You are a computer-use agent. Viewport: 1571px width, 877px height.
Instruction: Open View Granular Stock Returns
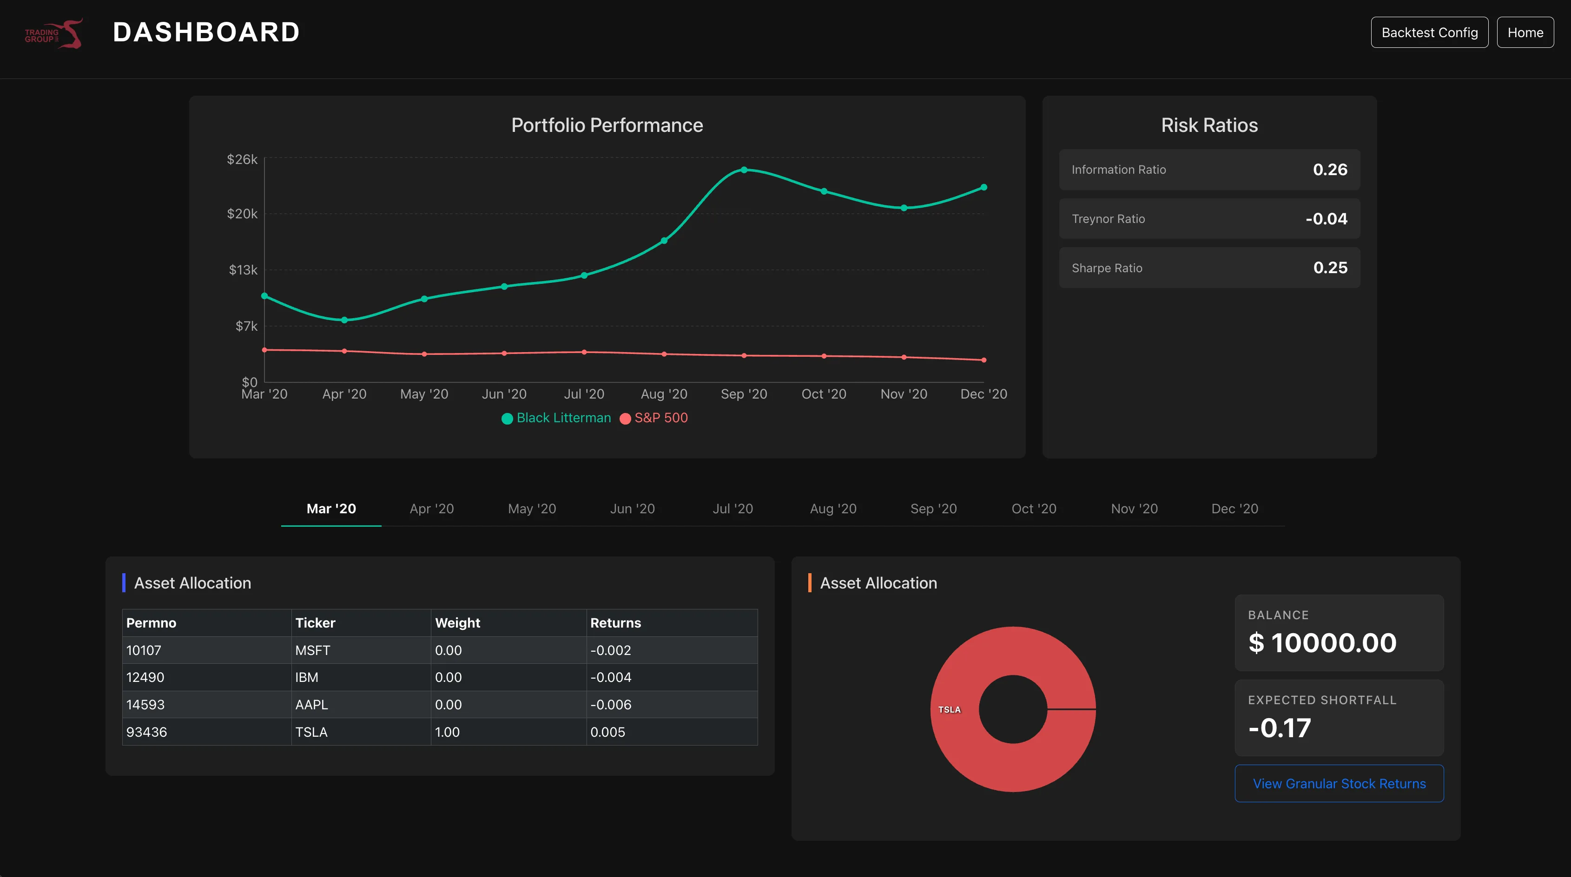point(1339,783)
